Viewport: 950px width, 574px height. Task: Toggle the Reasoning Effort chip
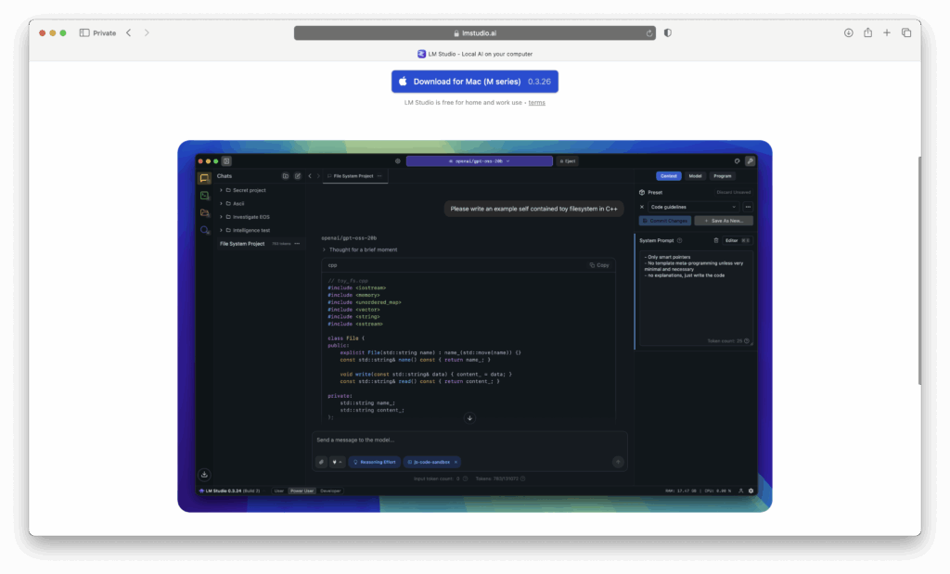tap(375, 462)
